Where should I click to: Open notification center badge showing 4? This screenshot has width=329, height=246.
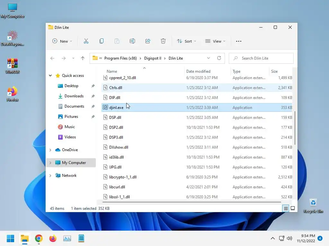coord(320,238)
